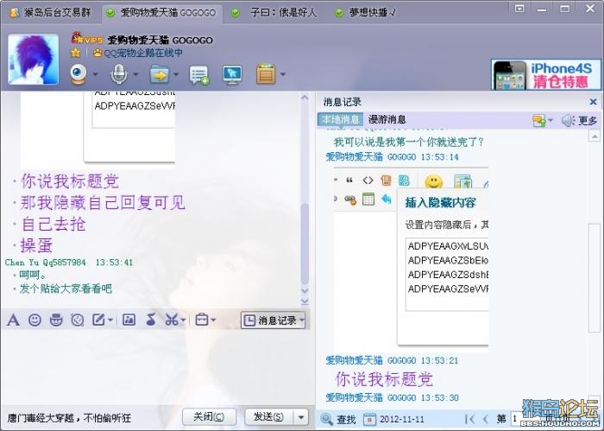Click the yellow star level icon

click(76, 53)
